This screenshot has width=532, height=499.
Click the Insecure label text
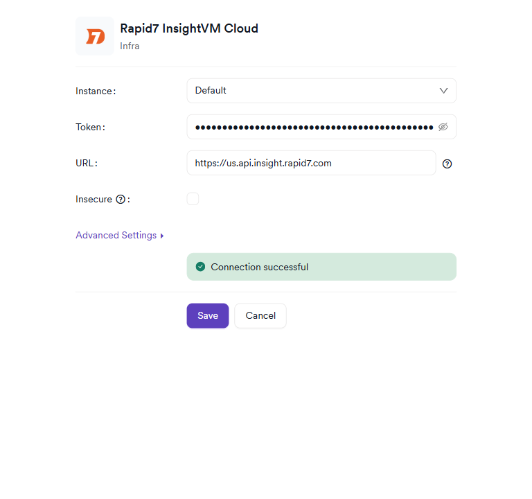click(x=94, y=200)
